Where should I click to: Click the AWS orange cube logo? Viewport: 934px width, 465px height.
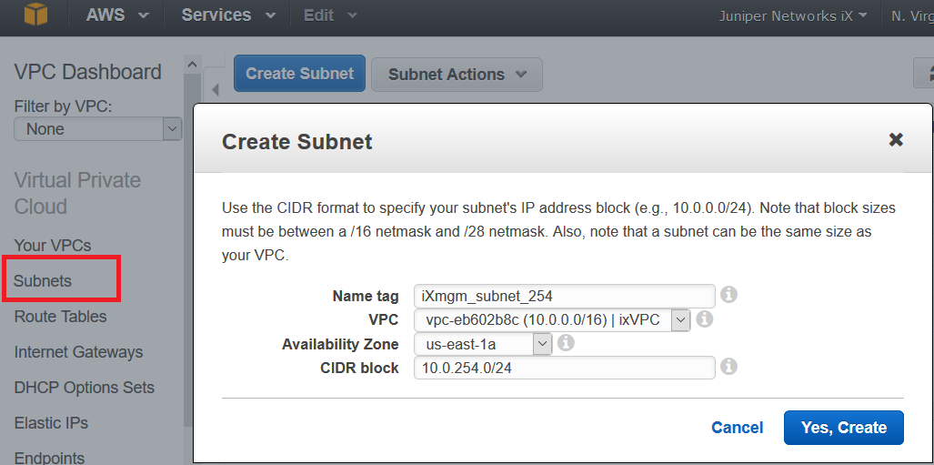pyautogui.click(x=35, y=15)
